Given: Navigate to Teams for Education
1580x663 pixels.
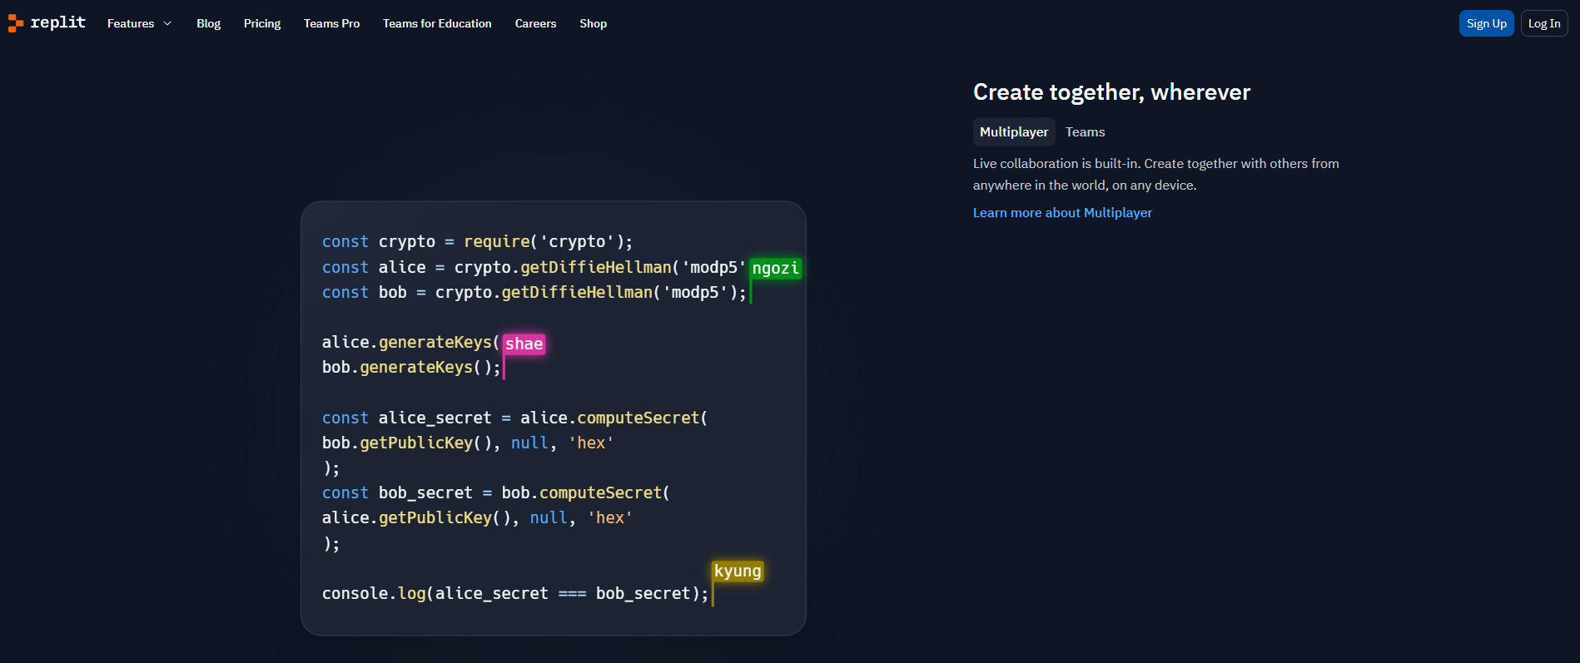Looking at the screenshot, I should click(x=437, y=23).
